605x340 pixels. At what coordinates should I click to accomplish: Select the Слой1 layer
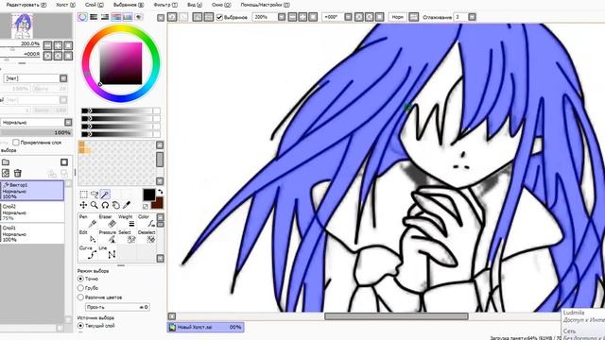(x=32, y=233)
